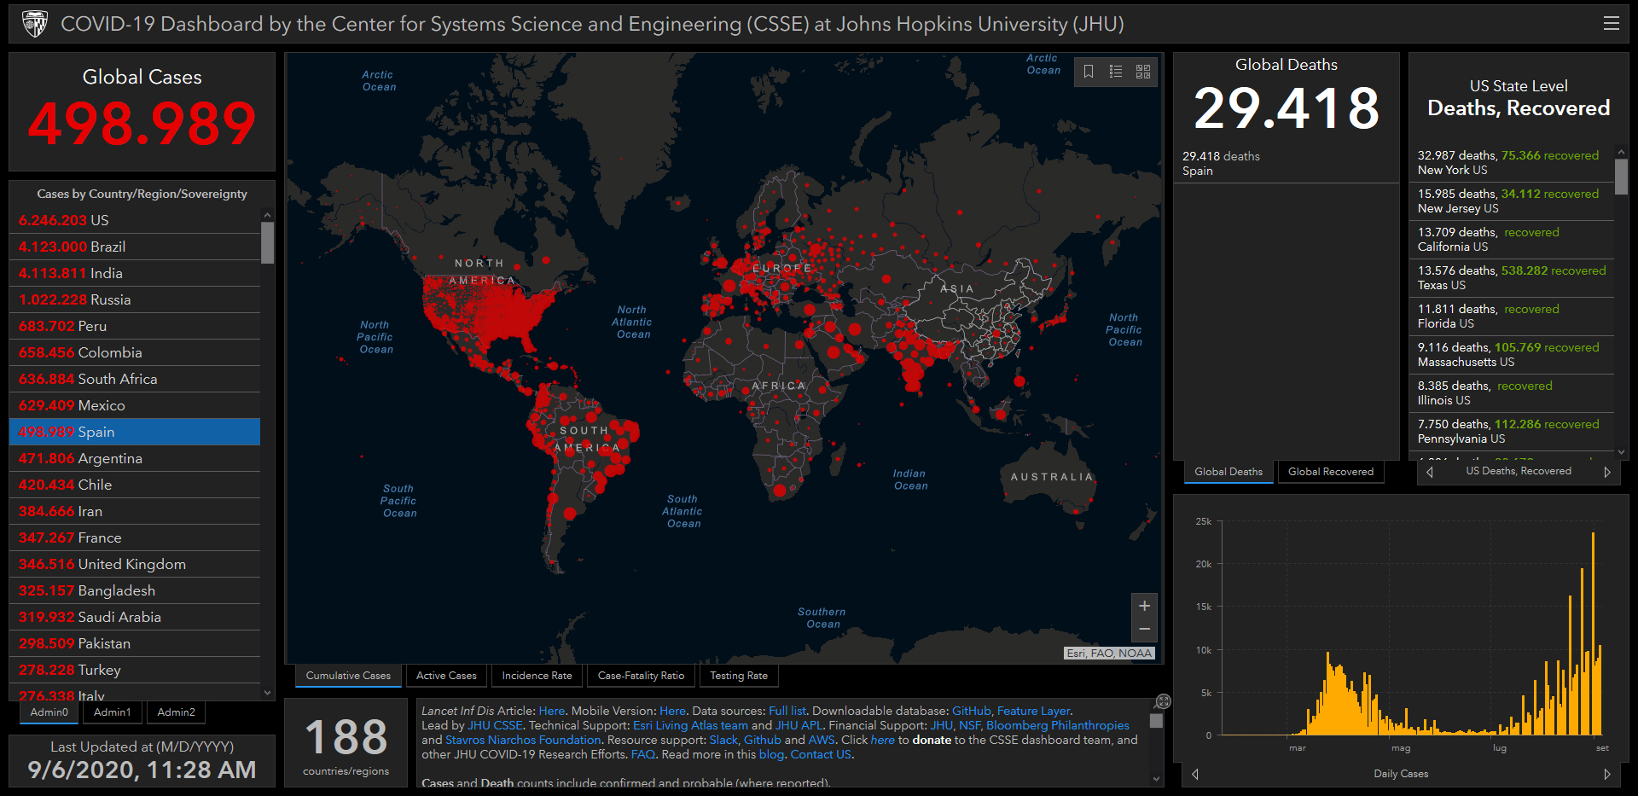Image resolution: width=1638 pixels, height=796 pixels.
Task: Click the Massachusetts US deaths row
Action: pos(1512,355)
